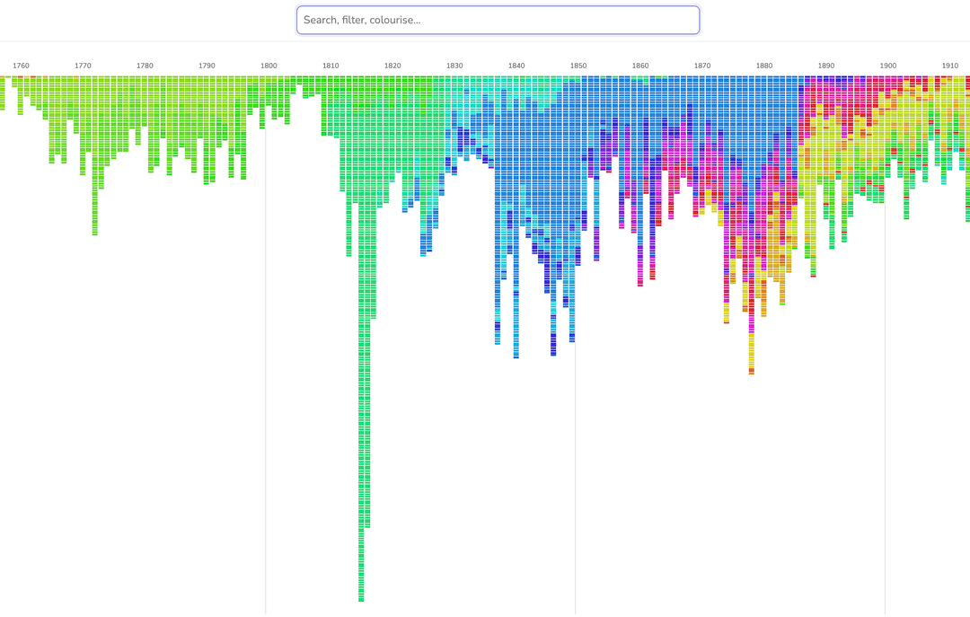The height and width of the screenshot is (617, 970).
Task: Click the 1890 year marker
Action: click(826, 66)
